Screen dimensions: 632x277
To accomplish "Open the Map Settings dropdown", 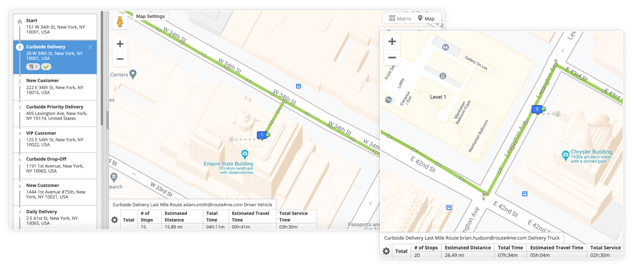I will tap(150, 16).
